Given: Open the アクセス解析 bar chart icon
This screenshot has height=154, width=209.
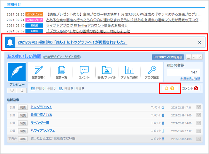Looking at the screenshot, I should point(129,72).
